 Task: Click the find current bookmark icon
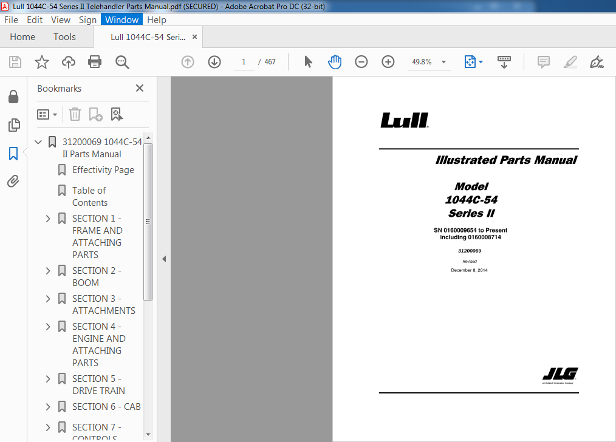[x=117, y=115]
